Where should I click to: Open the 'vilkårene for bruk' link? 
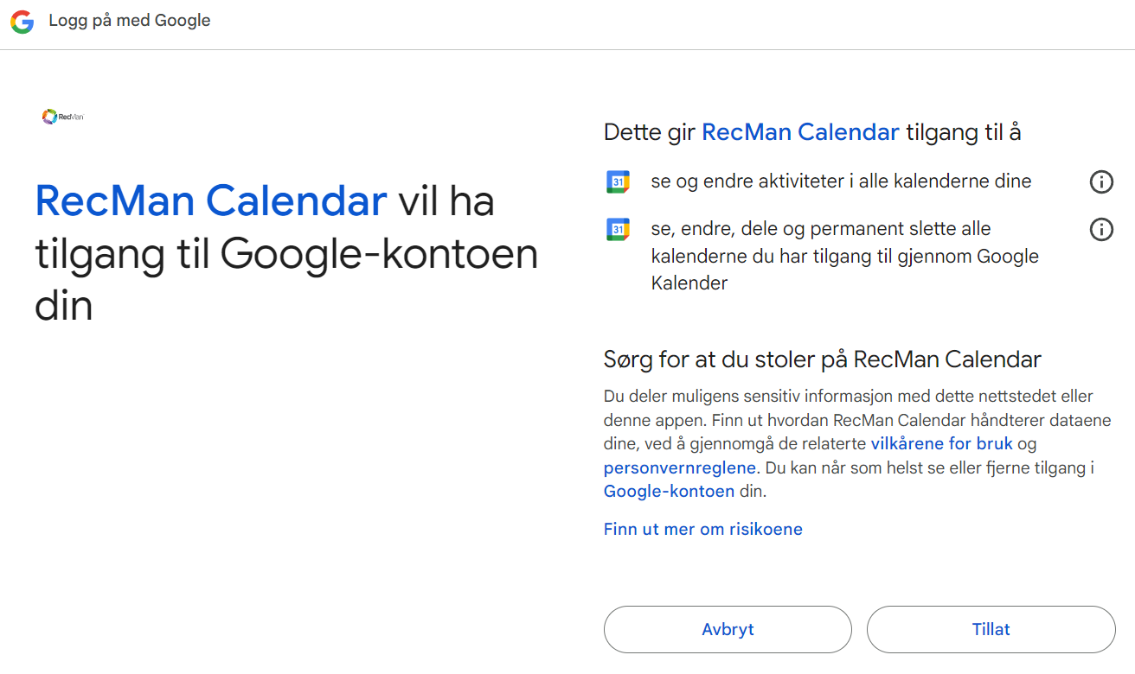pos(941,444)
